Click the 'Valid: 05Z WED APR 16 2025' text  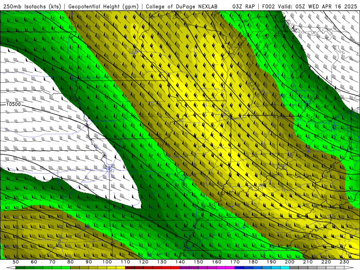coord(318,7)
